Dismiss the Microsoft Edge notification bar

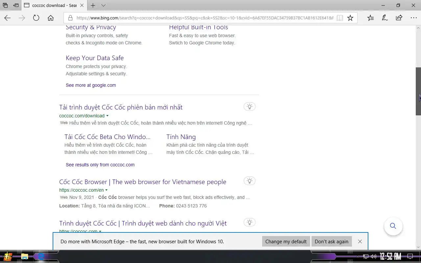point(360,241)
